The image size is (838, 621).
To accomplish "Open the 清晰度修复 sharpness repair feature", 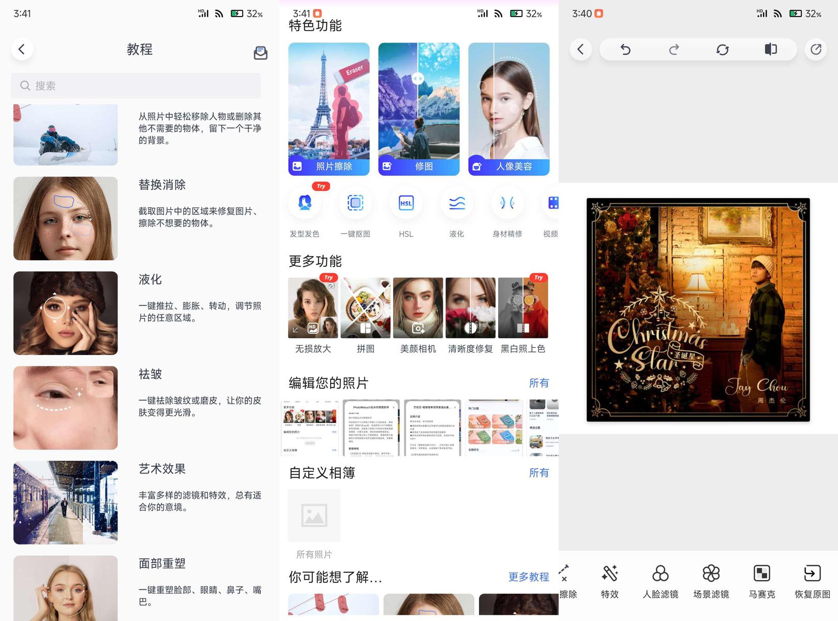I will coord(471,308).
